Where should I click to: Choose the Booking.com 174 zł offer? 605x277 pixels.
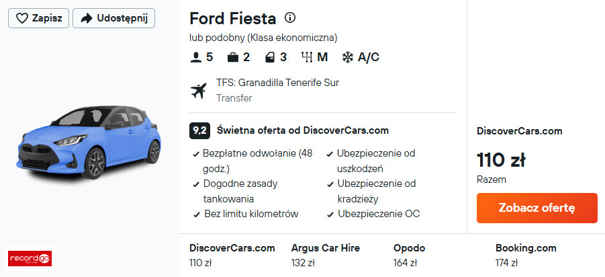(524, 255)
